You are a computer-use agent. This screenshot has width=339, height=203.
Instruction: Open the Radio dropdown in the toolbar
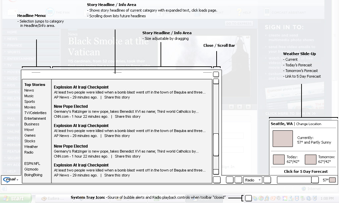253,180
